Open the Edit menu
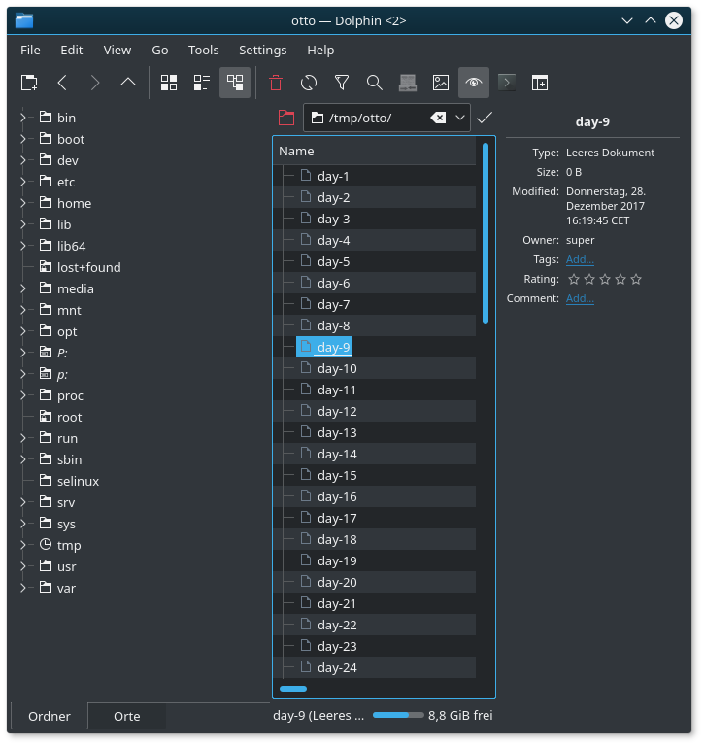Image resolution: width=704 pixels, height=746 pixels. click(71, 50)
